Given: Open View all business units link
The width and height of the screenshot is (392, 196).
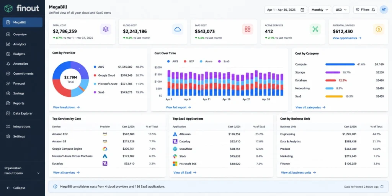Looking at the screenshot, I should (x=298, y=173).
